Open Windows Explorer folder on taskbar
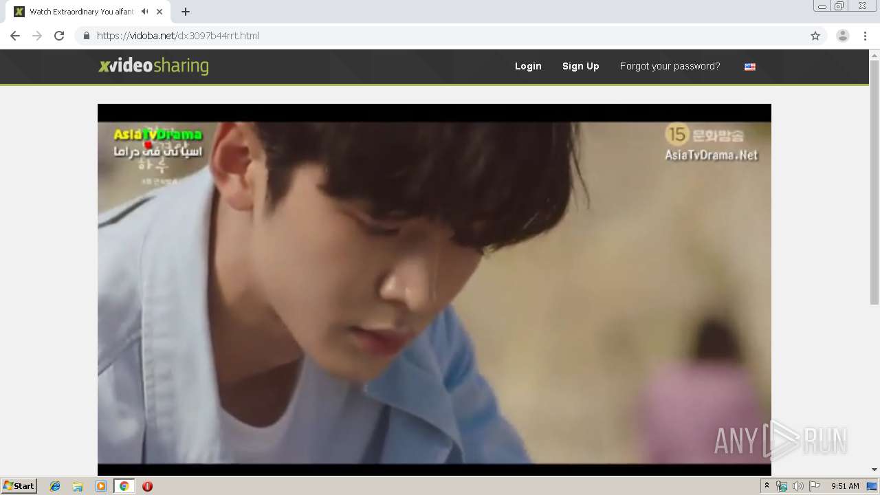The width and height of the screenshot is (880, 495). point(78,486)
